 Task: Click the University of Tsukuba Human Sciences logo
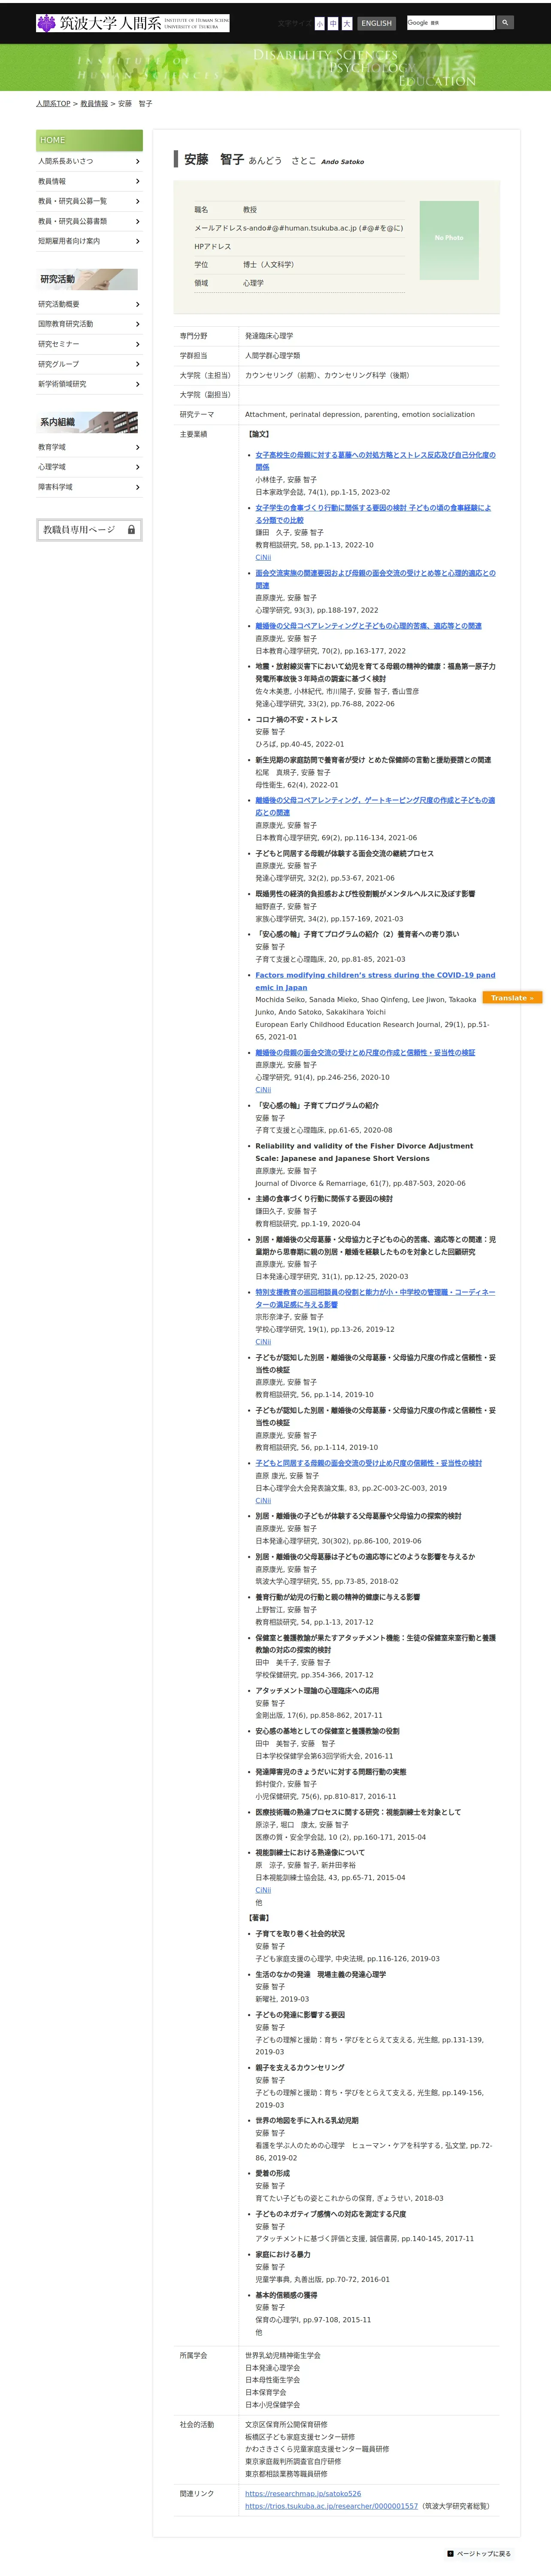point(132,23)
